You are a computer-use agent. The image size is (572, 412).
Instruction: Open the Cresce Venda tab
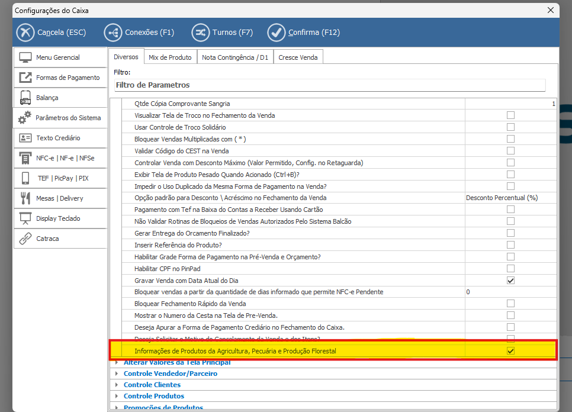pos(298,57)
